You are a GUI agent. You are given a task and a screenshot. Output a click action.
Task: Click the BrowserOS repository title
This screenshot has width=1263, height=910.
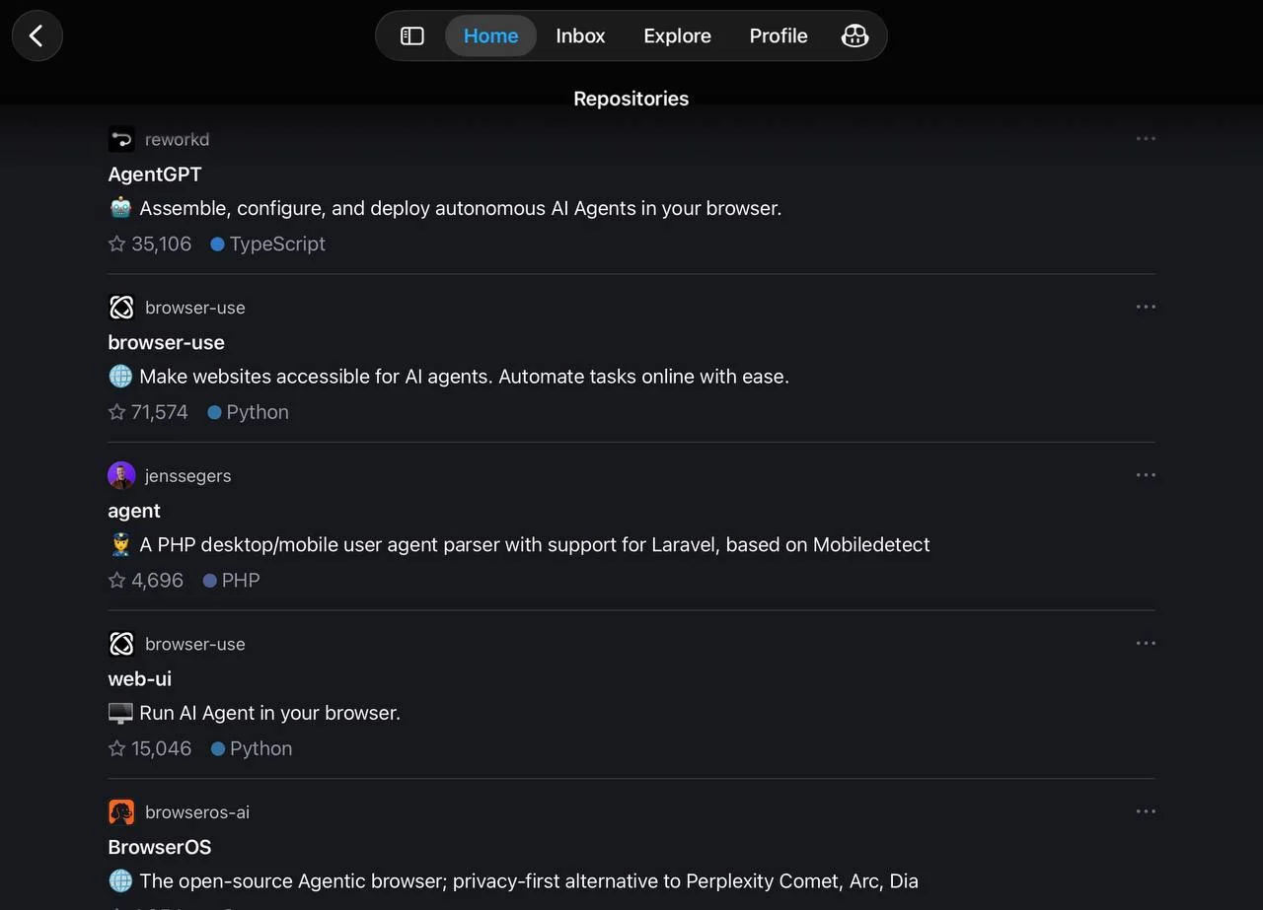point(160,847)
